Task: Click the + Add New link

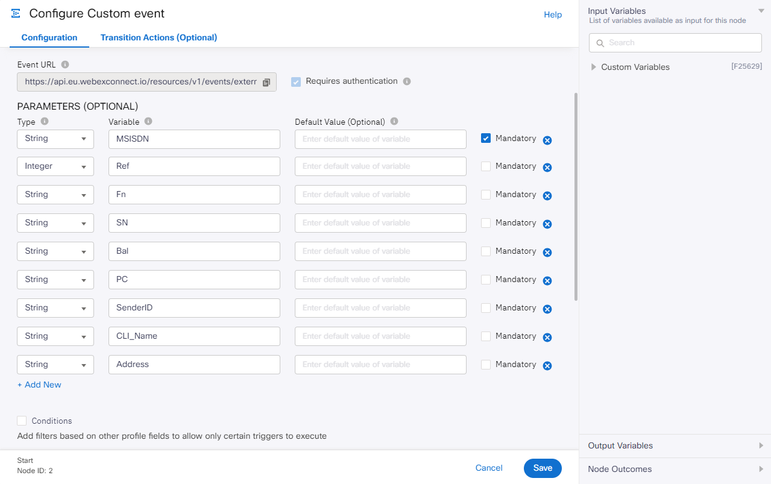Action: pyautogui.click(x=39, y=385)
